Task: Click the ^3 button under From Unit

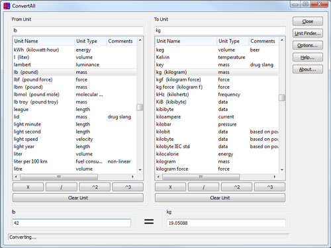Action: pos(128,187)
